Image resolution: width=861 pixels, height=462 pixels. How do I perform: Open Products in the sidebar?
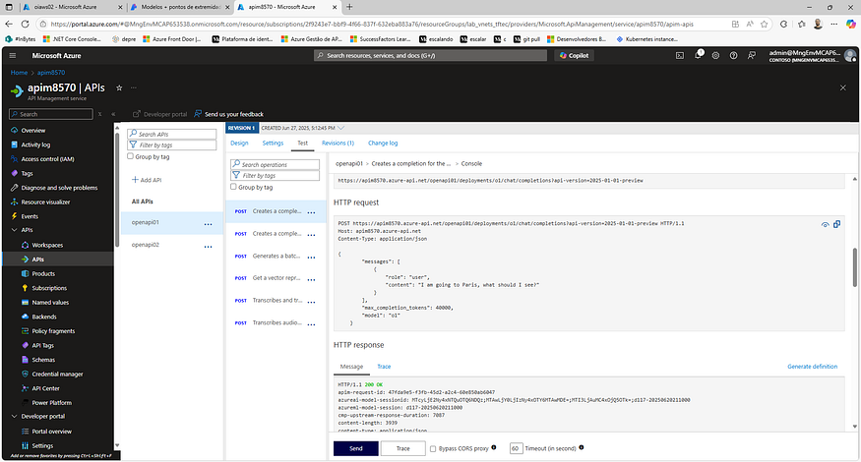pyautogui.click(x=43, y=274)
